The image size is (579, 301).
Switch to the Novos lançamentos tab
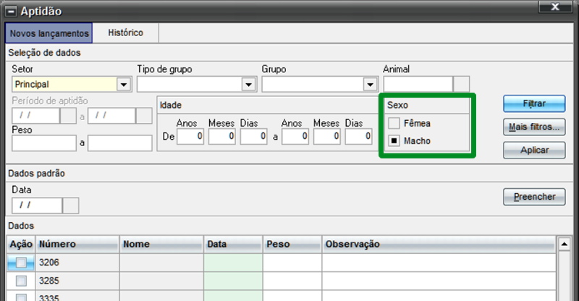[x=49, y=33]
